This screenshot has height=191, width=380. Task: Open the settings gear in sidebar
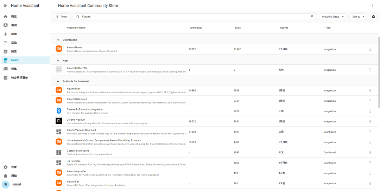point(6,167)
